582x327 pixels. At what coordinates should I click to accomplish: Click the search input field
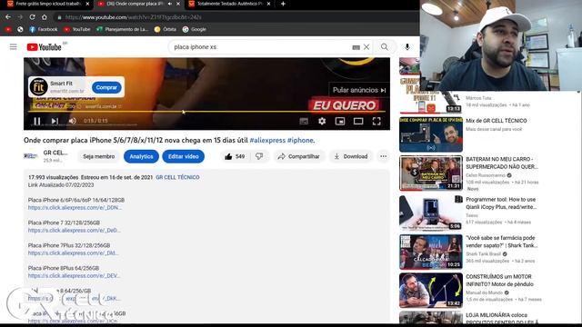pyautogui.click(x=260, y=47)
